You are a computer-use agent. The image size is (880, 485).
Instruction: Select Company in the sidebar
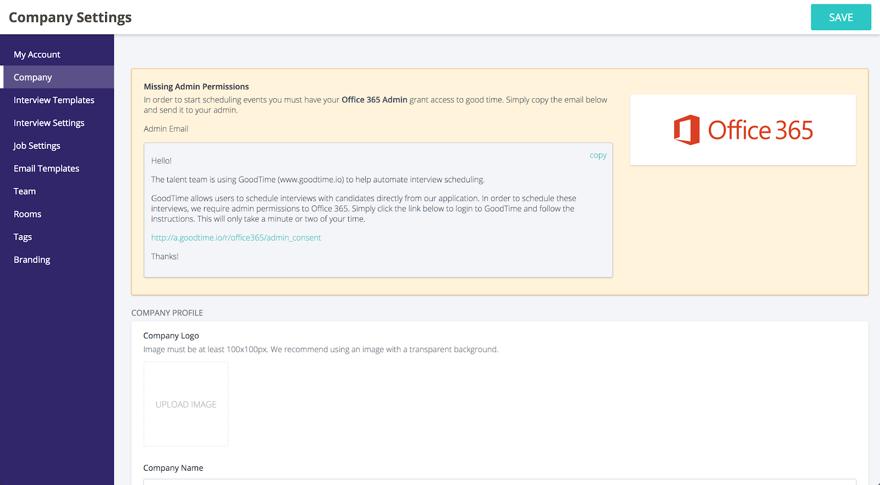point(33,77)
